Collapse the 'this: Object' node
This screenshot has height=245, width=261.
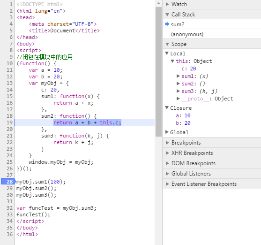click(x=172, y=61)
